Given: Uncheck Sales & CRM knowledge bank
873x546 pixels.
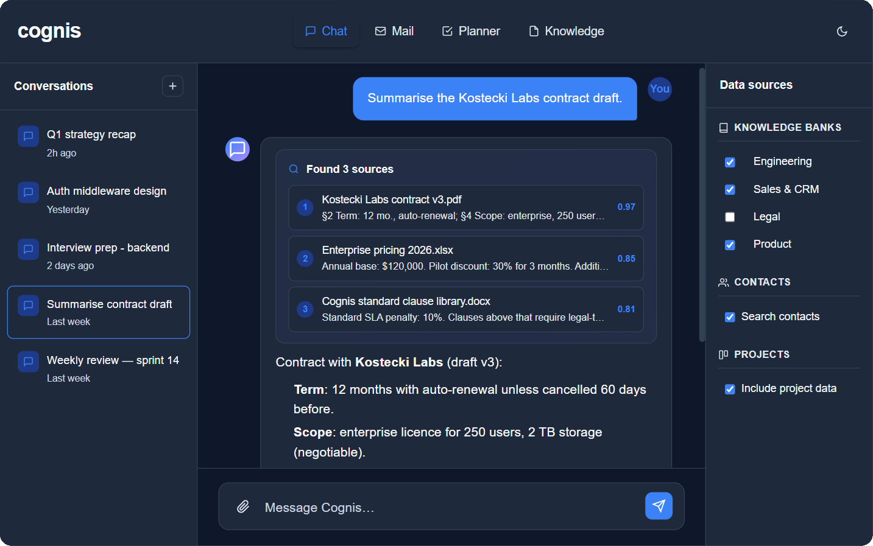Looking at the screenshot, I should [x=730, y=190].
